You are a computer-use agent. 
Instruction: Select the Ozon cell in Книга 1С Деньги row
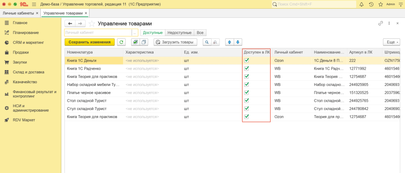click(292, 61)
